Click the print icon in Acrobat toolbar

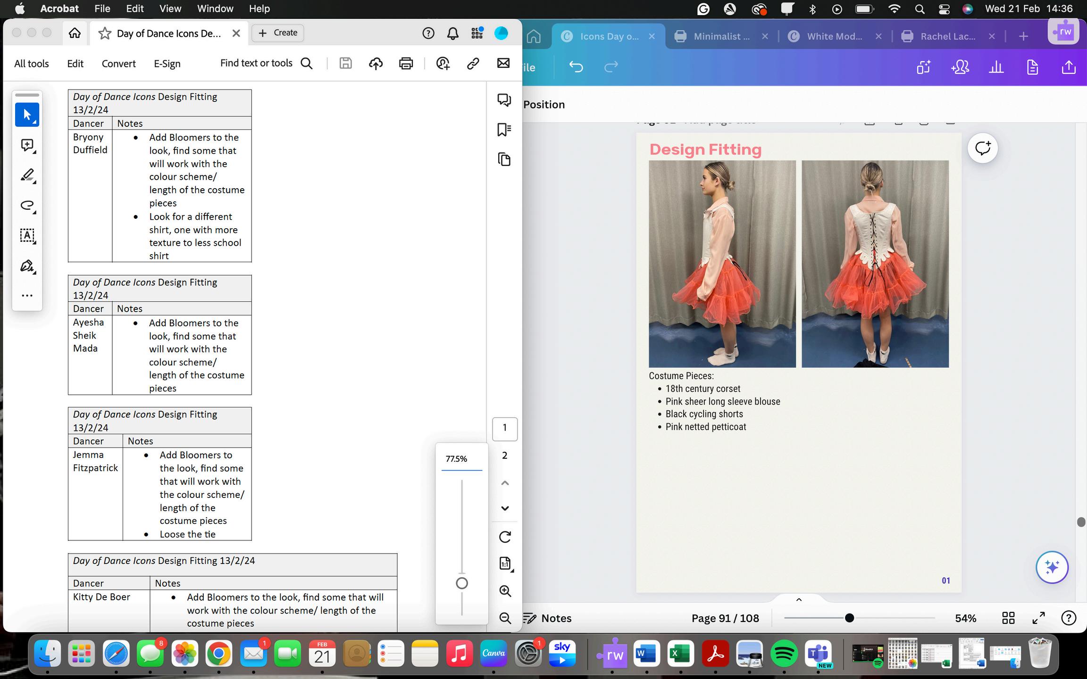click(406, 64)
